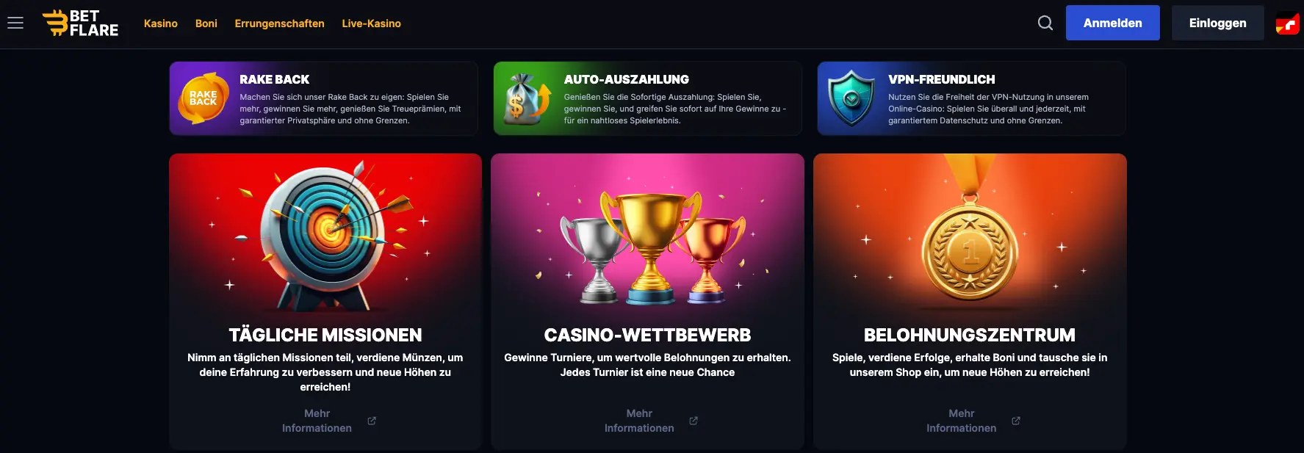Open Mehr Informationen for Tägliche Missionen

tap(317, 421)
